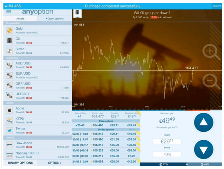Click settled option 30/06 | 17:07
Viewport: 224px width, 169px height.
106,139
